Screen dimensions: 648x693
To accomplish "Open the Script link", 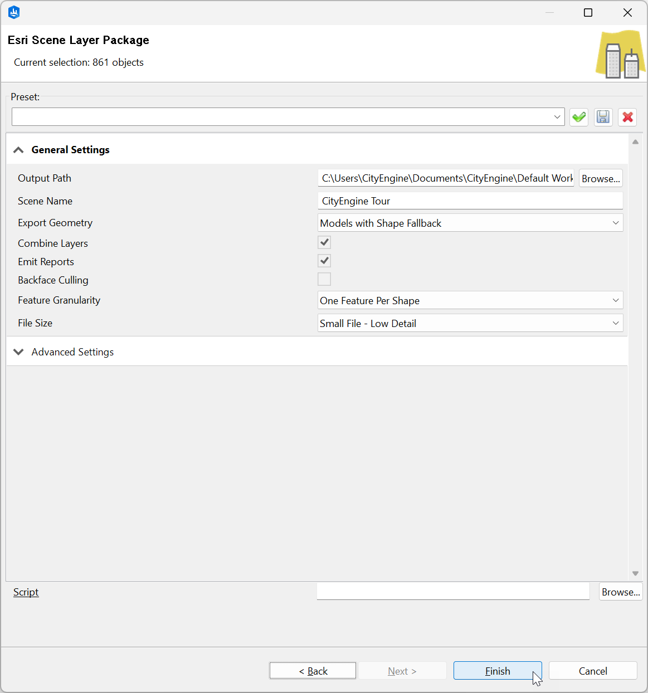I will 26,592.
